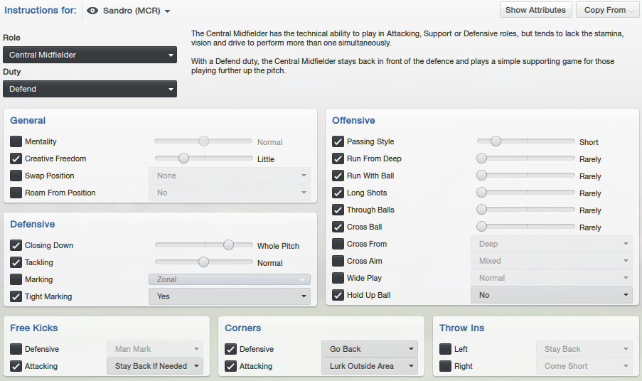Screen dimensions: 642x381
Task: Enable the Mentality checkbox
Action: pos(16,141)
